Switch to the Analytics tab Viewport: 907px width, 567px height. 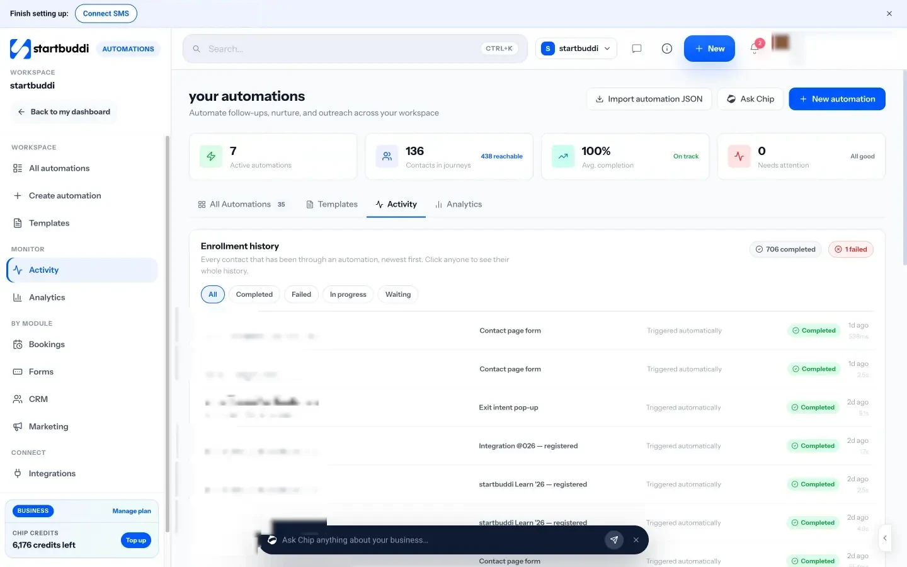[459, 204]
